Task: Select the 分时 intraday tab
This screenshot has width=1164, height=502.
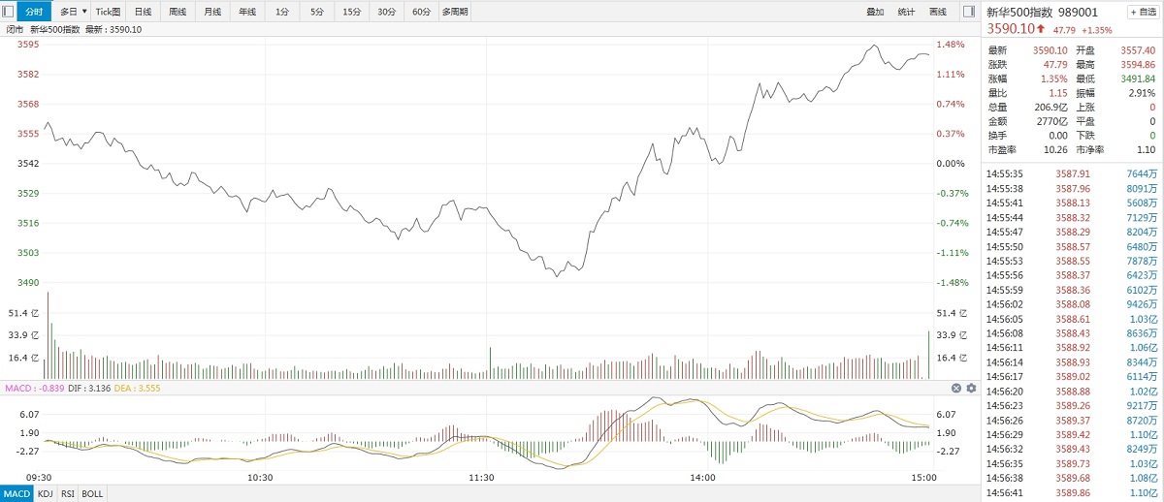Action: 34,12
